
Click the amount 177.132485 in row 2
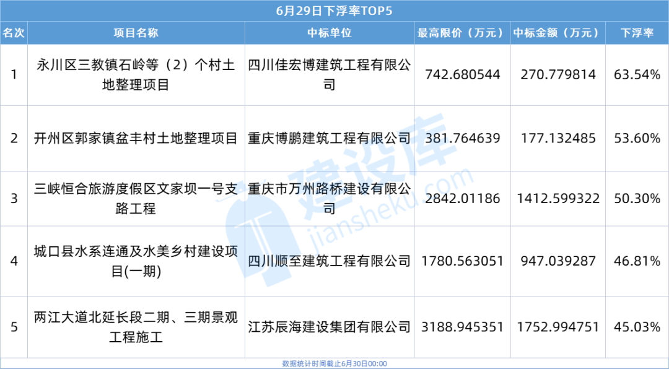(555, 139)
